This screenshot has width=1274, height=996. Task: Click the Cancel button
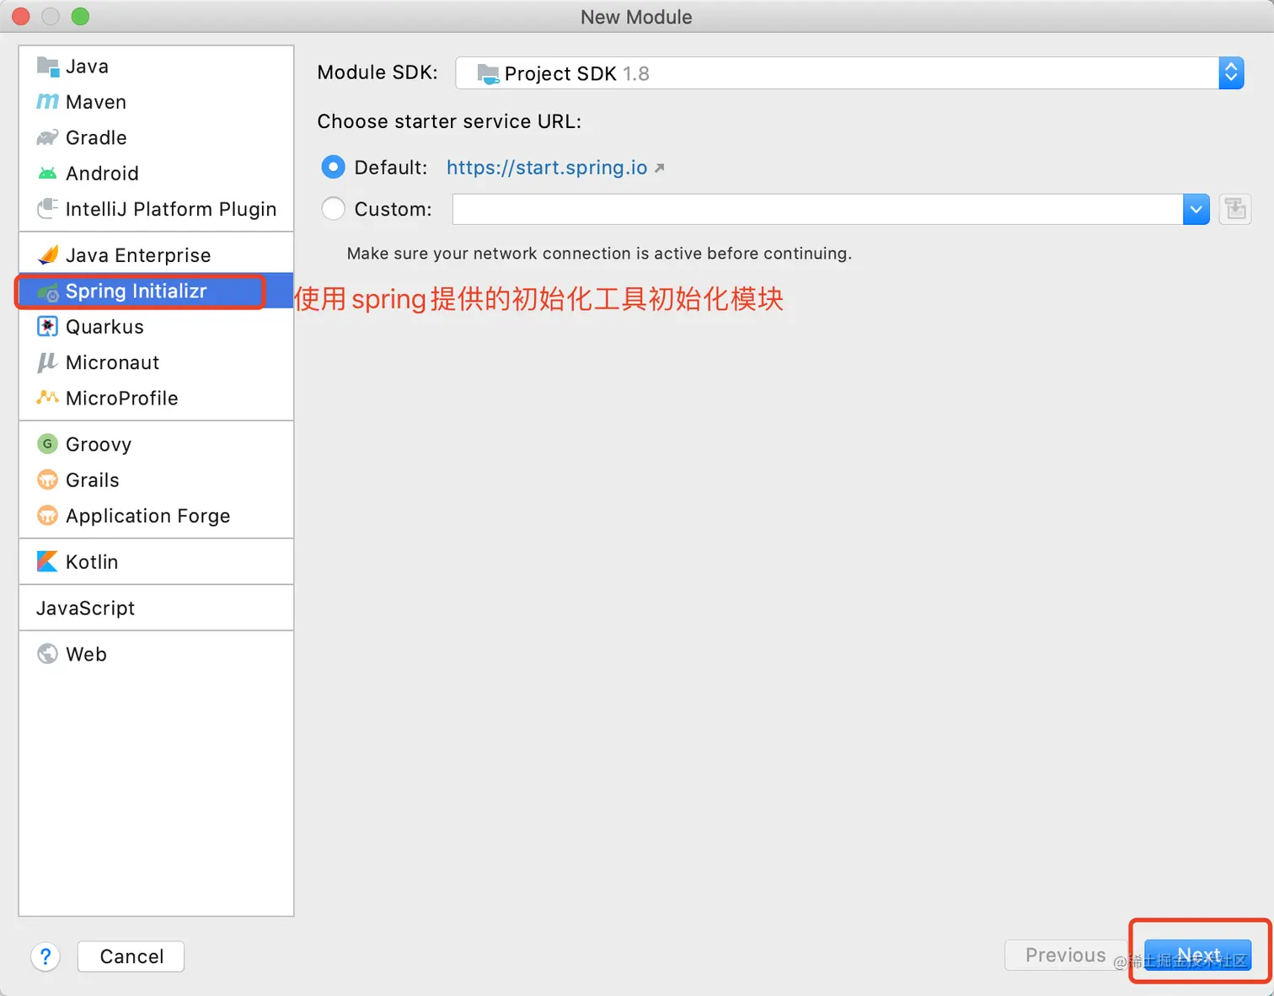[131, 956]
